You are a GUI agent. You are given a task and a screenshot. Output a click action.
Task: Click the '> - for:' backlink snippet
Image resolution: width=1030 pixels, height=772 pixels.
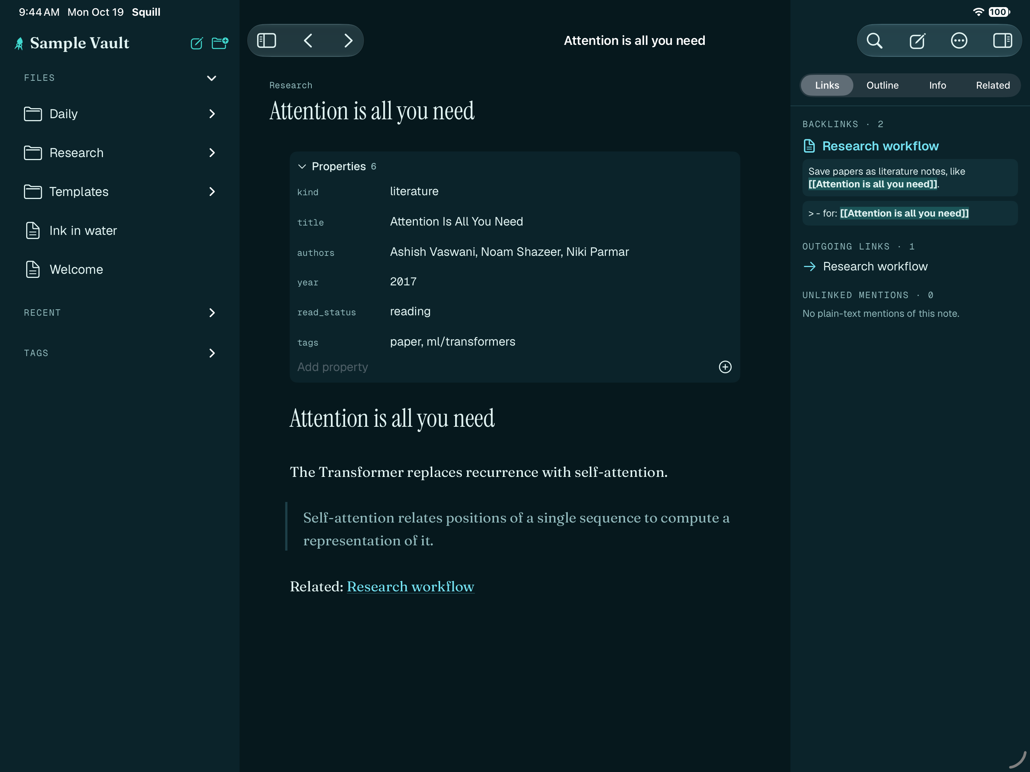click(x=909, y=214)
